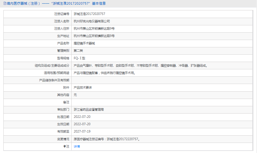Click the 批准日期 label
This screenshot has width=257, height=153.
[63, 117]
